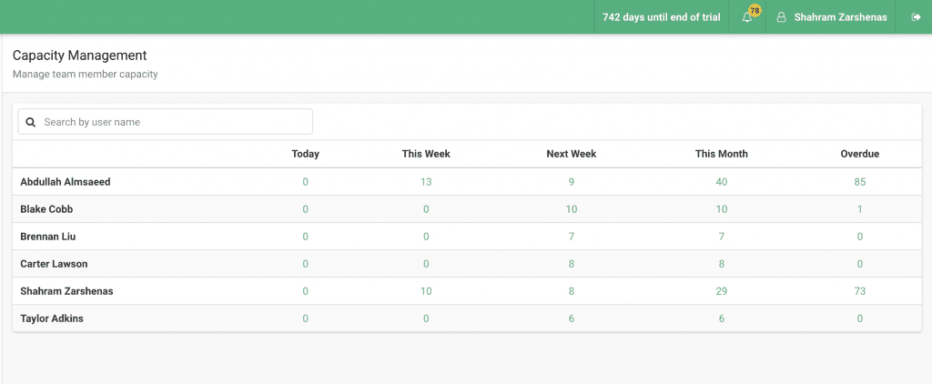Image resolution: width=932 pixels, height=384 pixels.
Task: Open Taylor Adkins user row
Action: tap(467, 318)
